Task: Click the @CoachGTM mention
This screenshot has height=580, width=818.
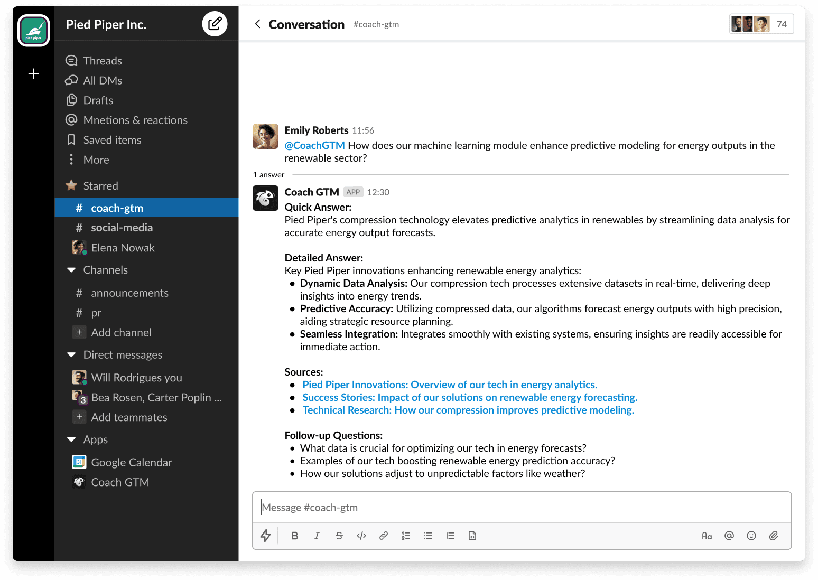Action: [314, 145]
